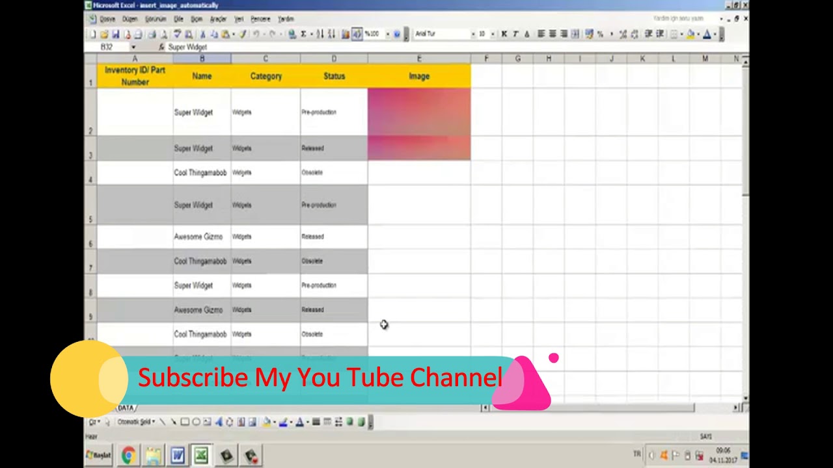Click the Line Color icon in Drawing toolbar
Screen dimensions: 833x468
[x=283, y=422]
